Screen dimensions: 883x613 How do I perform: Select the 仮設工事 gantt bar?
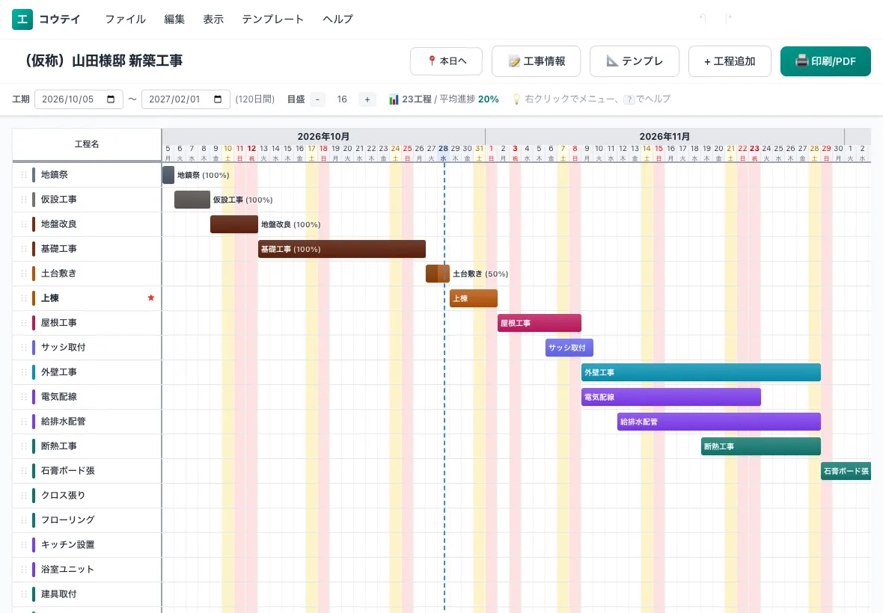(192, 200)
